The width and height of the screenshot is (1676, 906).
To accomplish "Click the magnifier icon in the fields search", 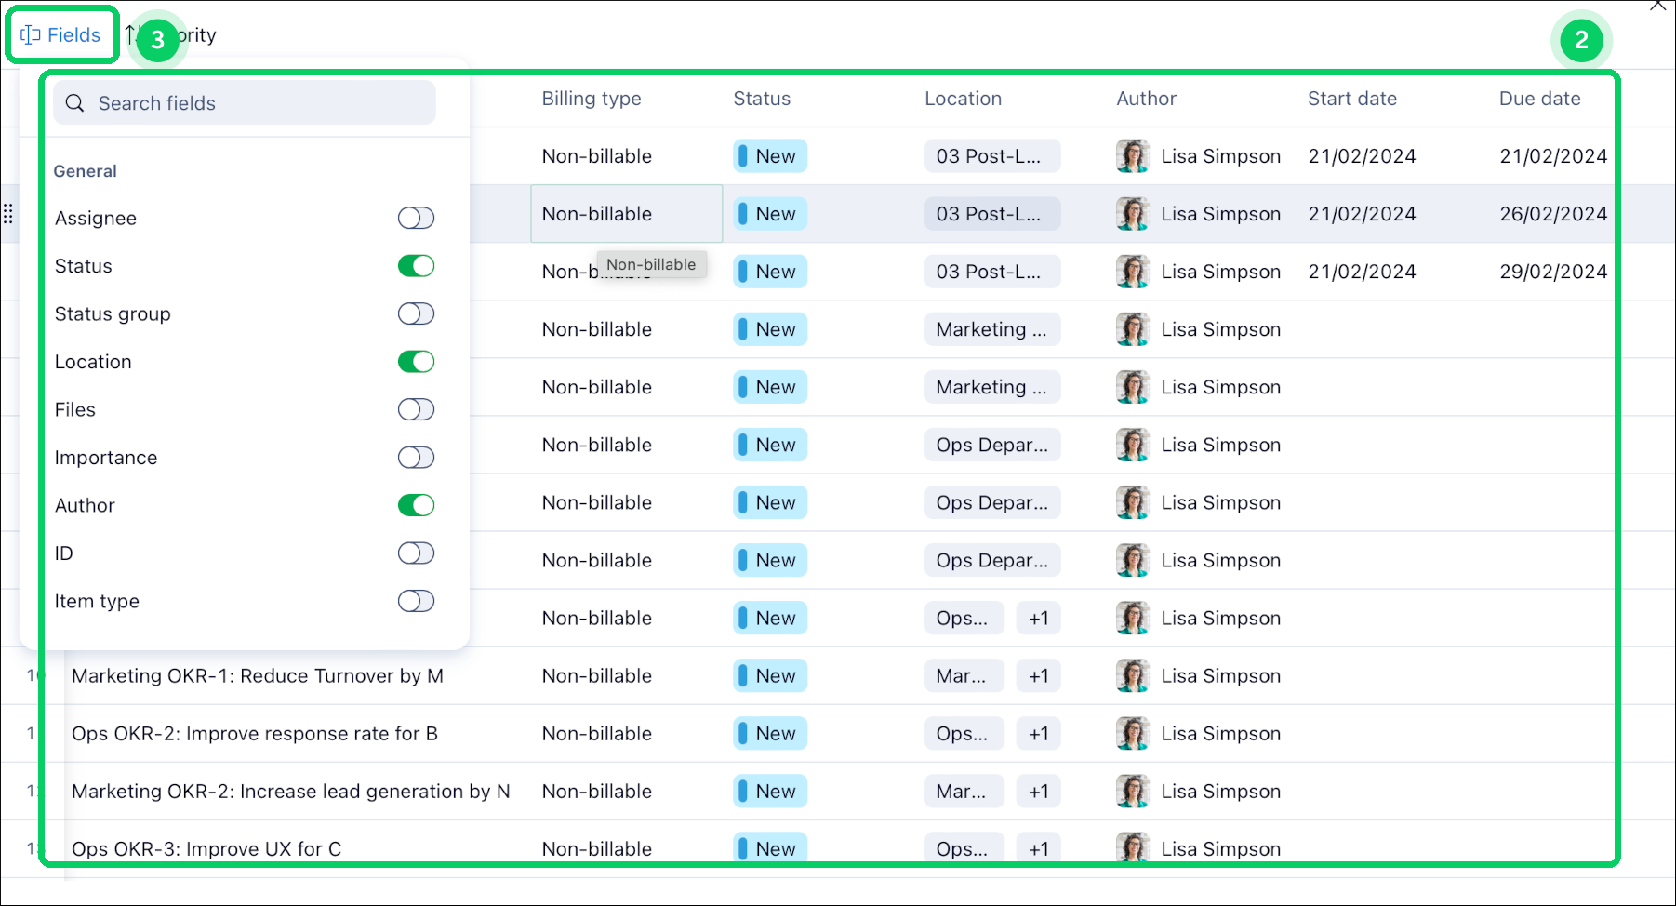I will (75, 102).
